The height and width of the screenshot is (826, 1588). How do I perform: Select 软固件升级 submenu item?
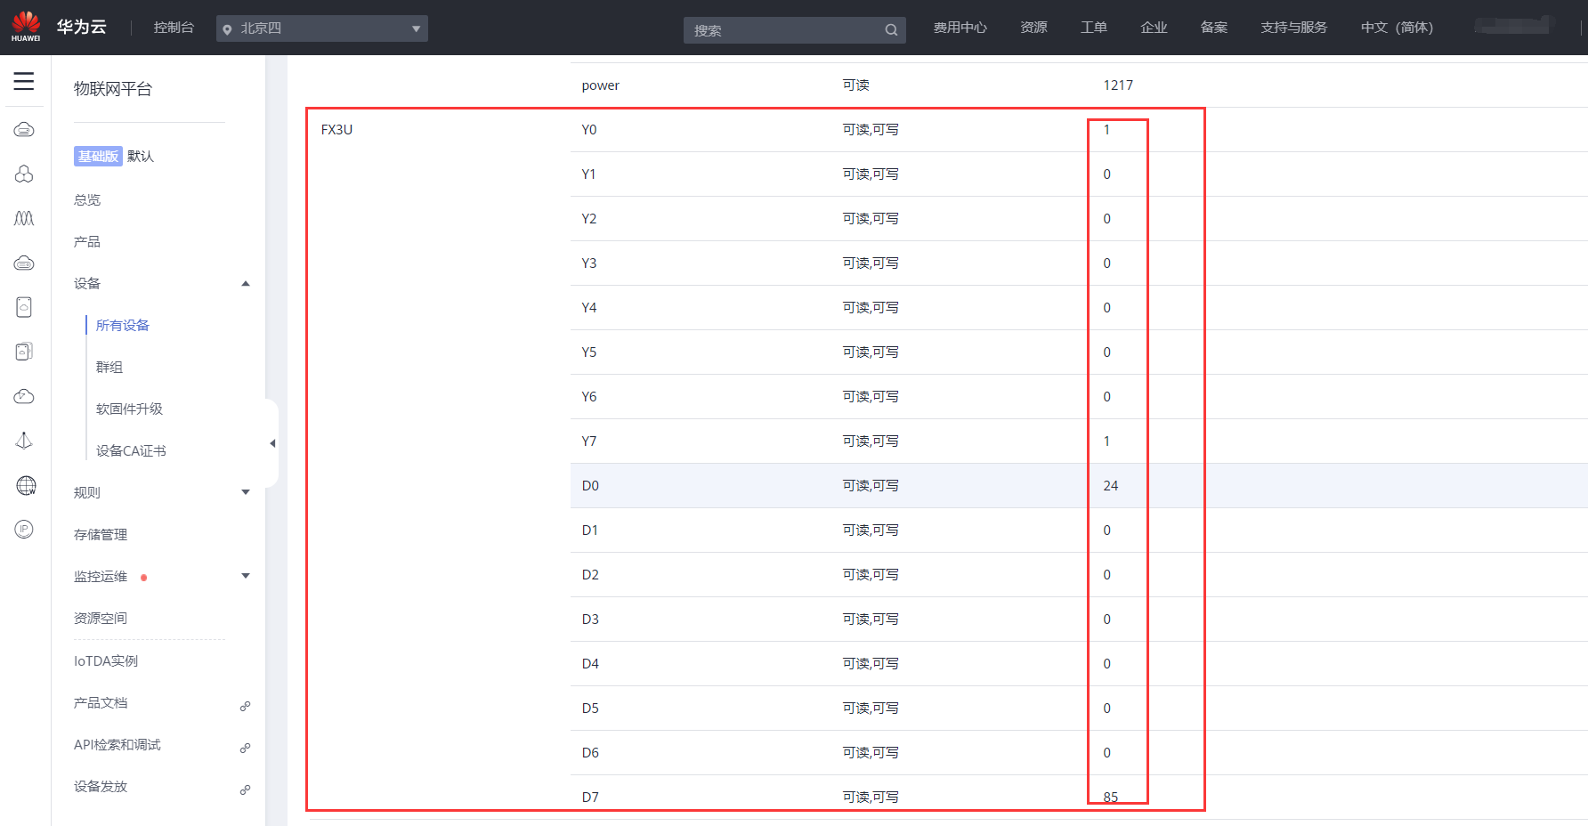pyautogui.click(x=129, y=409)
